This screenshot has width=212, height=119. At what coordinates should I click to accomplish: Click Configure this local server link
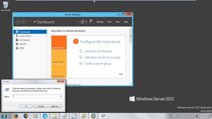tap(100, 42)
